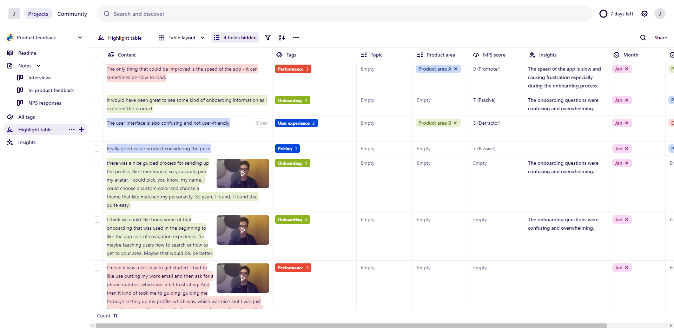Play video in 'bit slow to get started' row
674x328 pixels.
coord(243,278)
